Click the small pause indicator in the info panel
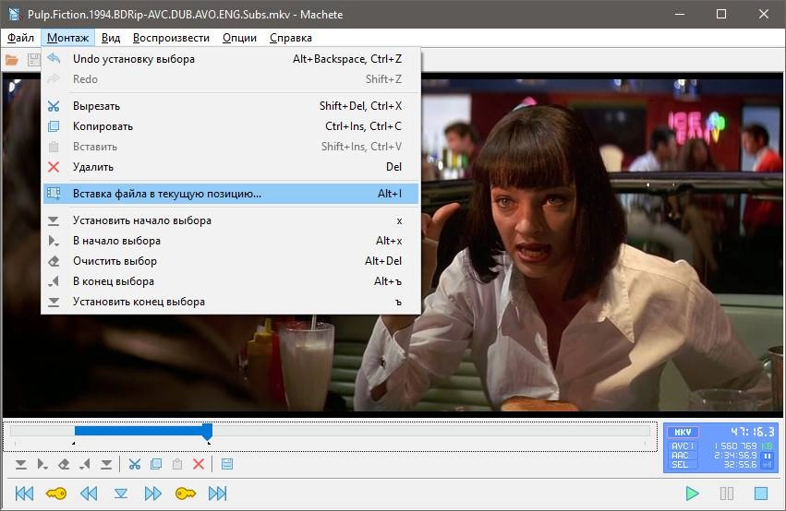 point(767,457)
